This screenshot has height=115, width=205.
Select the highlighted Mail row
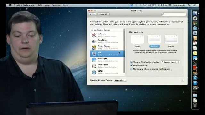107,54
